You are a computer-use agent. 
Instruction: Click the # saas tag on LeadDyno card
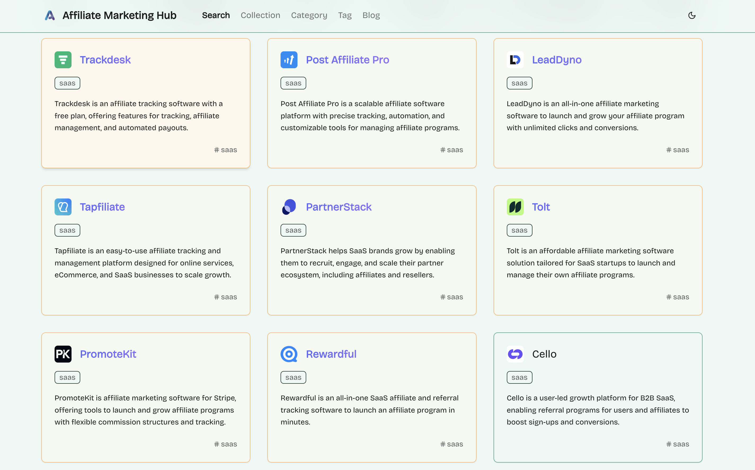[x=678, y=150]
